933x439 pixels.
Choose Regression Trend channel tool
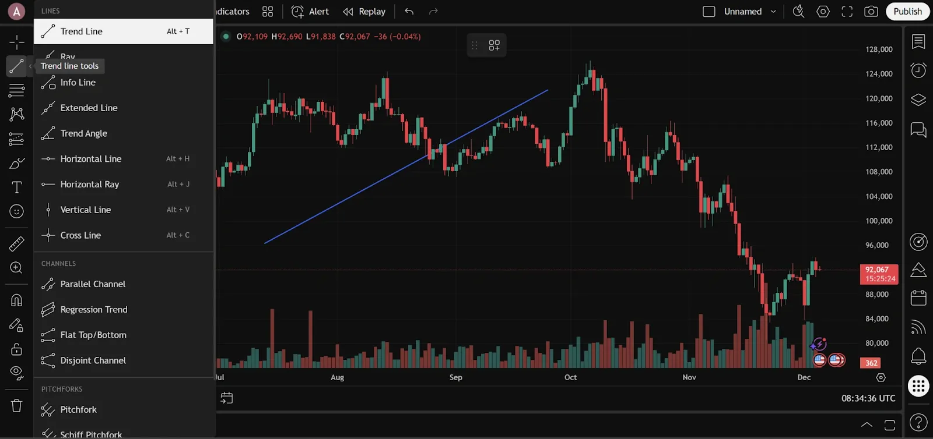click(124, 310)
